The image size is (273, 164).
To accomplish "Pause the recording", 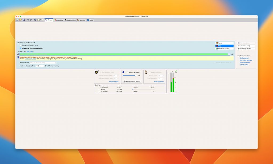I will pyautogui.click(x=224, y=43).
